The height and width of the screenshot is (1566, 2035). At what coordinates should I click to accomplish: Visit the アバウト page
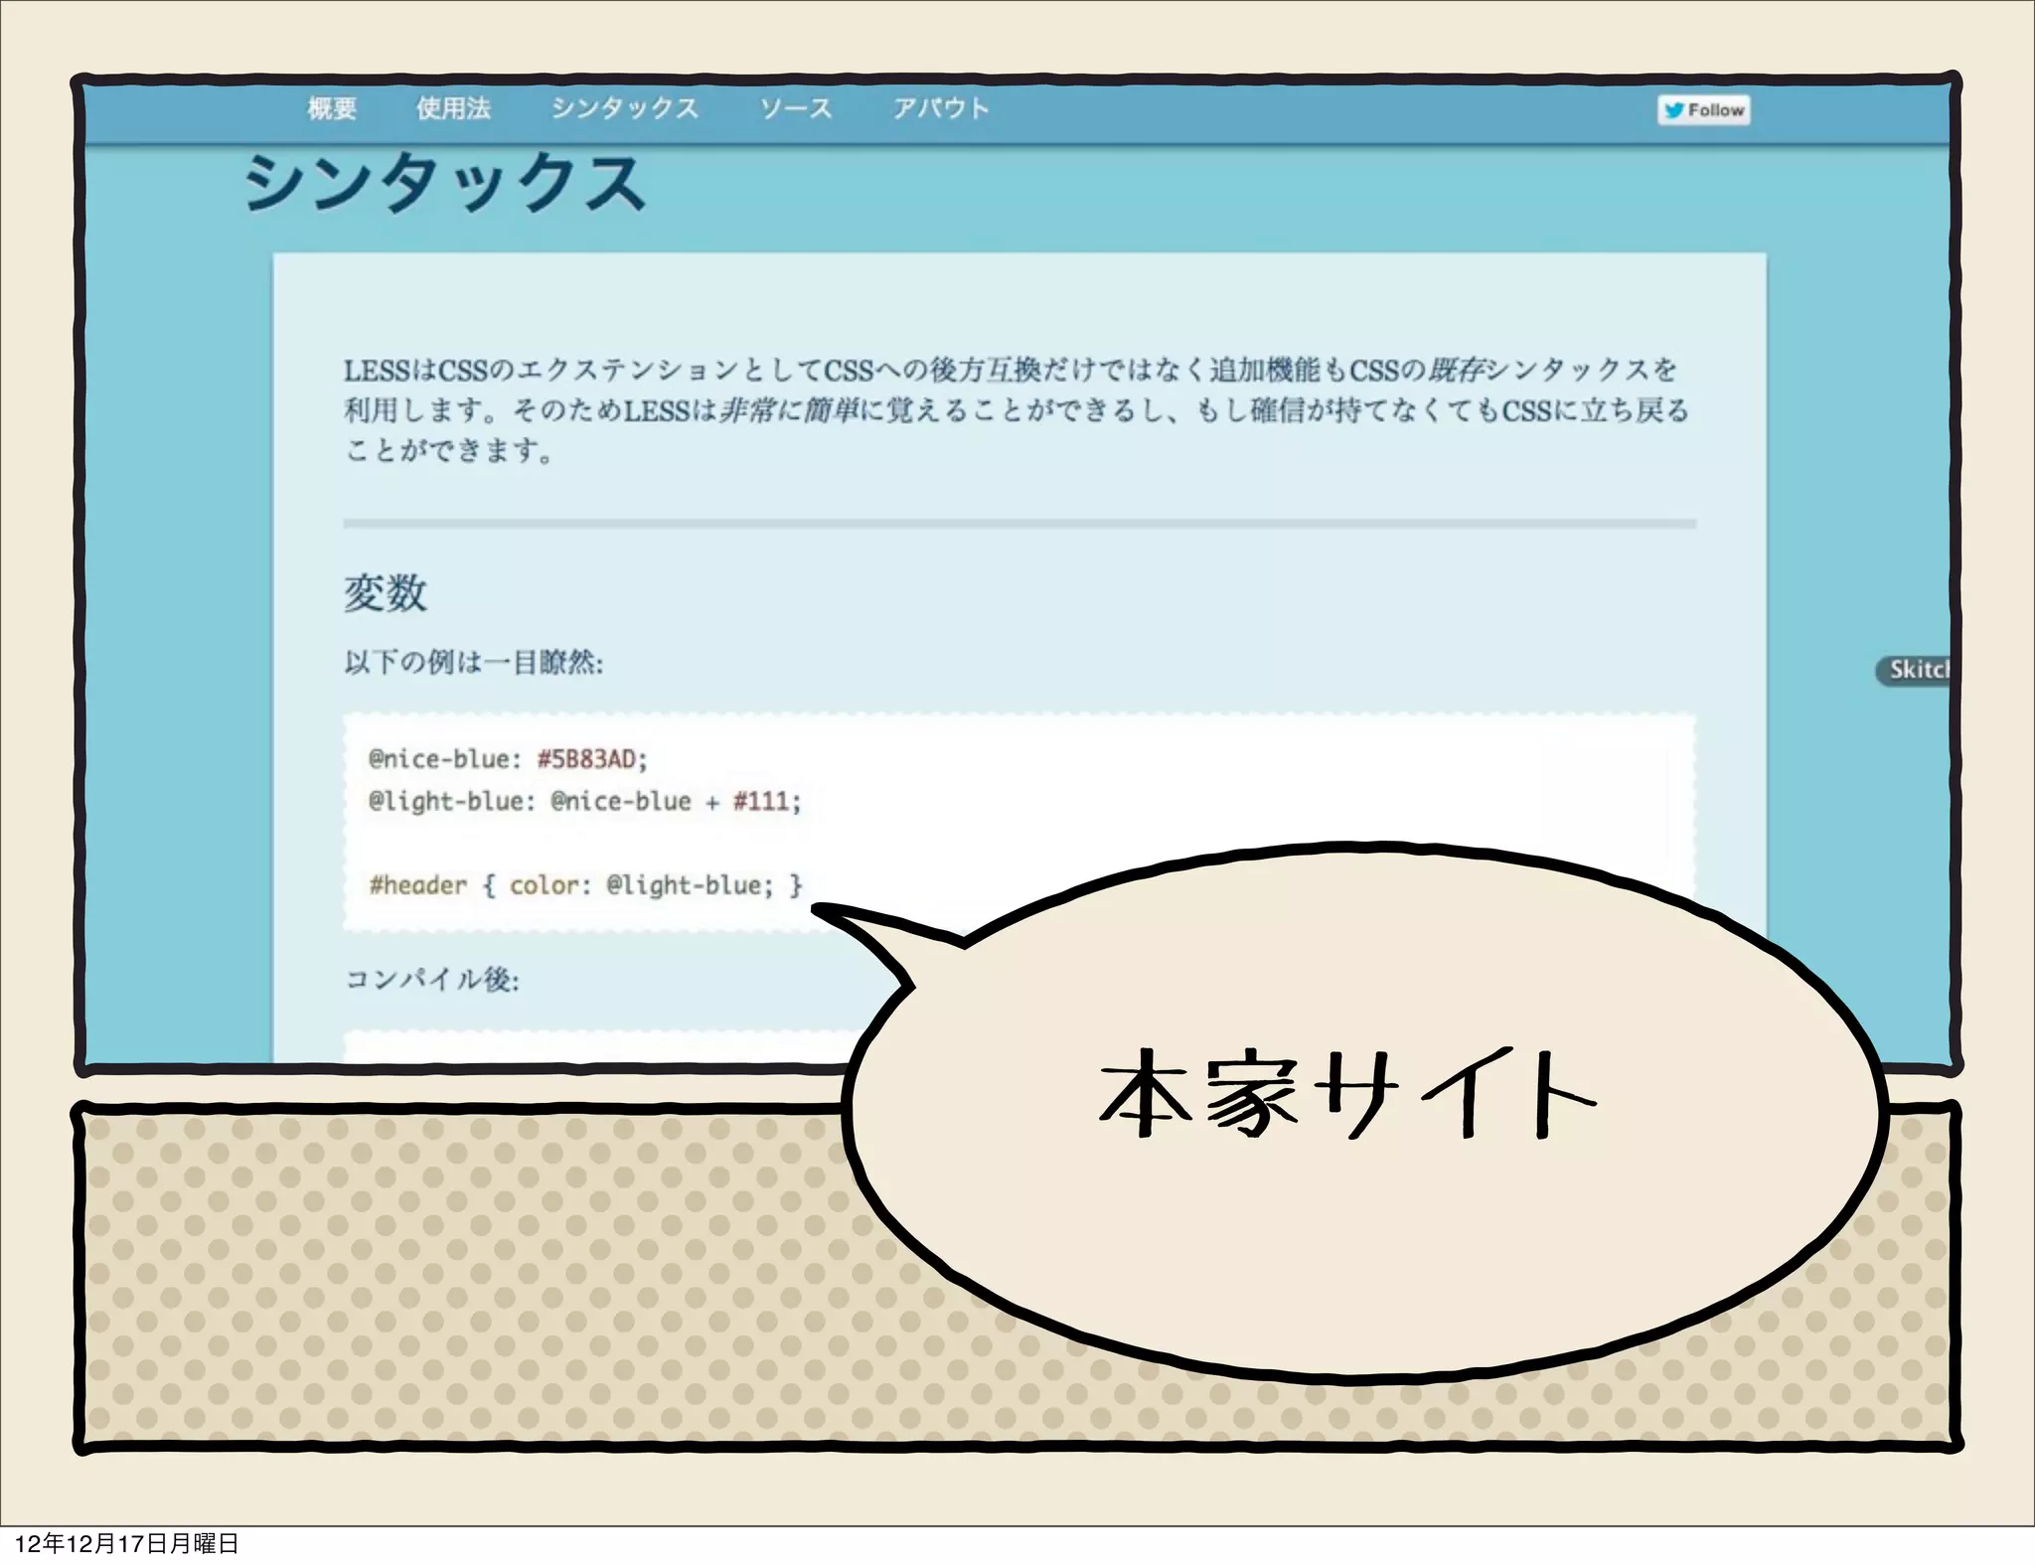click(x=941, y=108)
